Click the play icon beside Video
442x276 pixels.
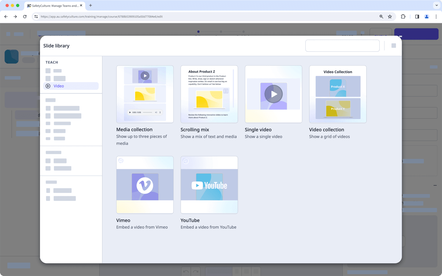pos(48,86)
